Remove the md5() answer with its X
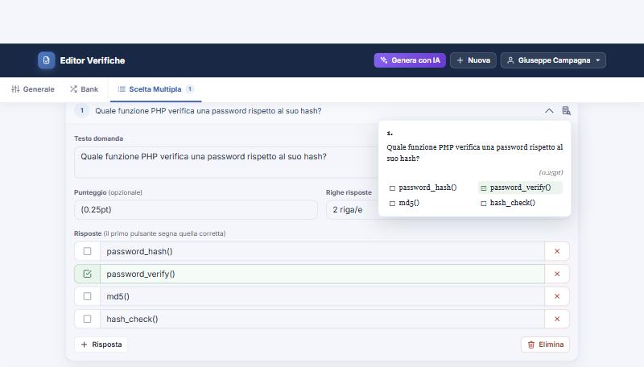 pyautogui.click(x=557, y=296)
